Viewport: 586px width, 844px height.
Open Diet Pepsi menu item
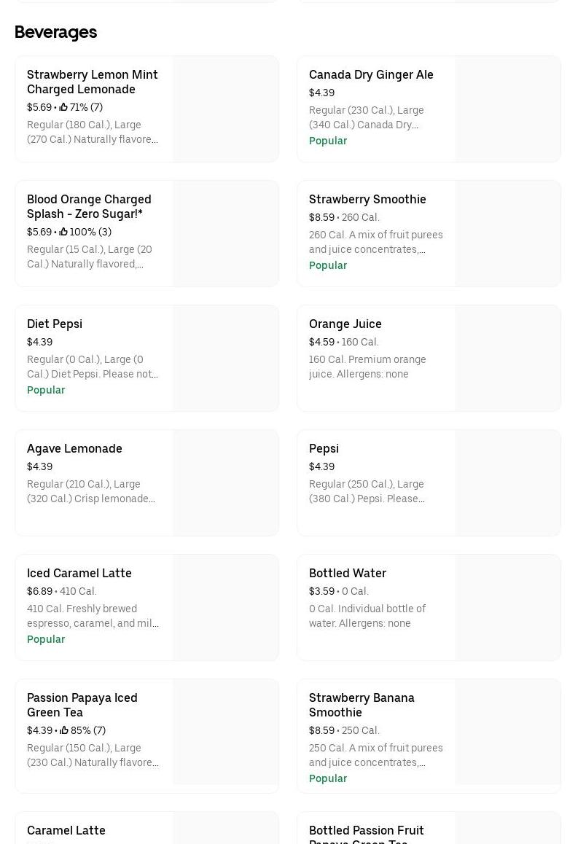[55, 324]
